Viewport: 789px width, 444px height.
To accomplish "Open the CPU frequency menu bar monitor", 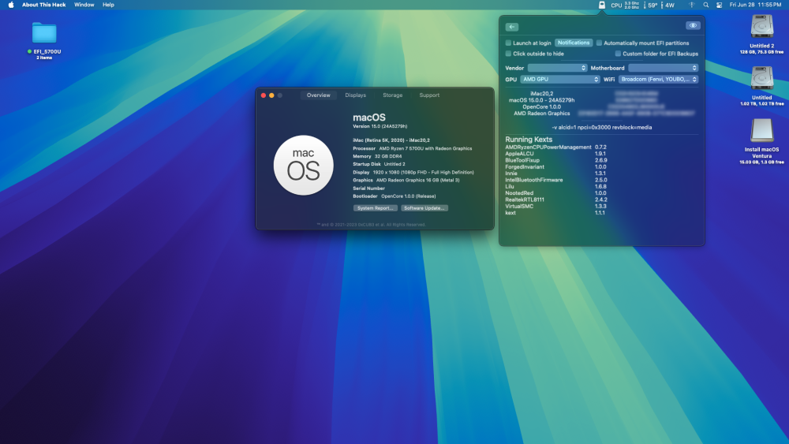I will pyautogui.click(x=625, y=5).
